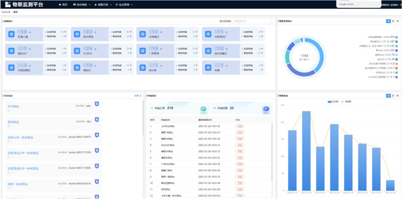Screen dimensions: 402x199
Task: Click the shield icon on the 中兴泵站 row
Action: point(97,104)
